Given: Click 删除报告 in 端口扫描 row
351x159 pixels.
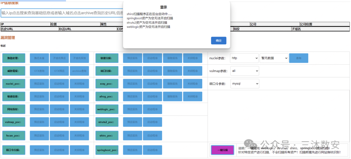Looking at the screenshot, I should [173, 71].
